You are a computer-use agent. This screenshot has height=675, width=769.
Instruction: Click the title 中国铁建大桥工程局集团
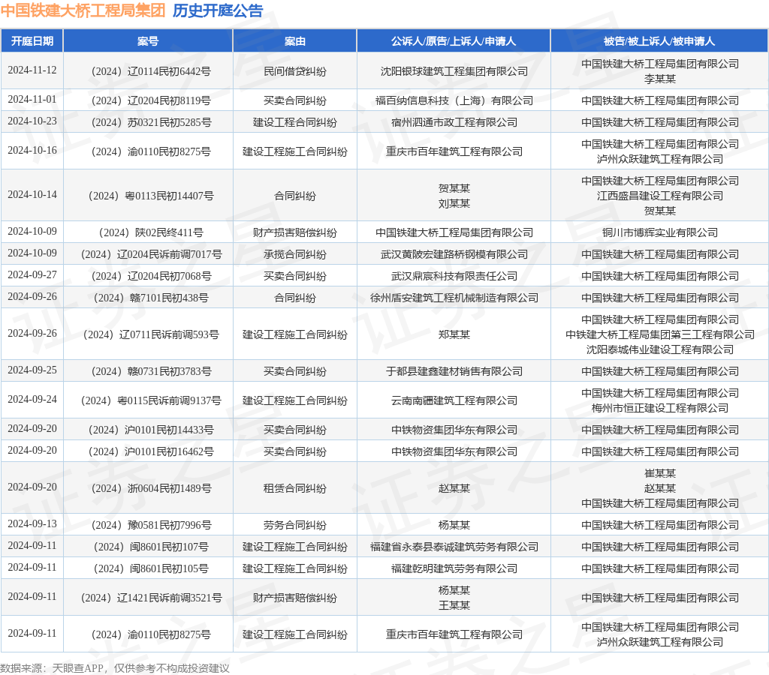pyautogui.click(x=83, y=10)
